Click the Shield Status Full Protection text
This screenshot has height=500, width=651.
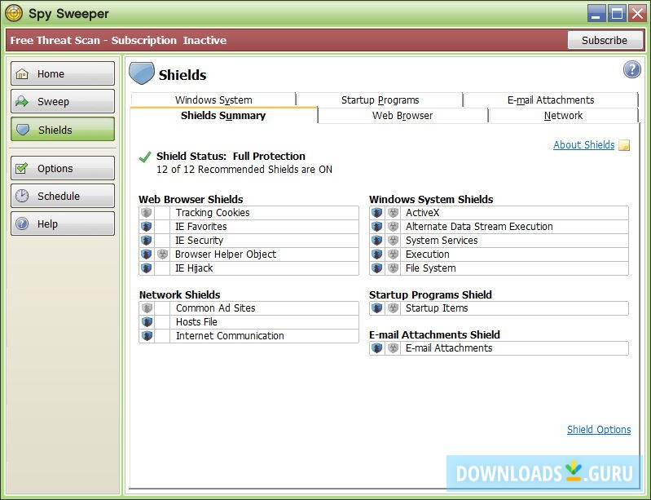pyautogui.click(x=231, y=157)
